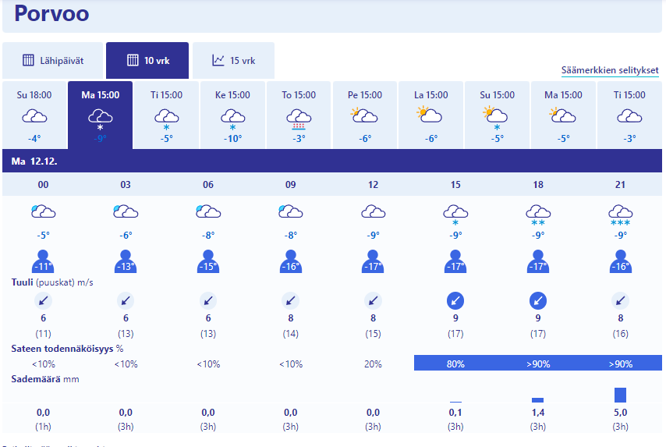Click the feels-like -17° person icon at 12

point(373,261)
